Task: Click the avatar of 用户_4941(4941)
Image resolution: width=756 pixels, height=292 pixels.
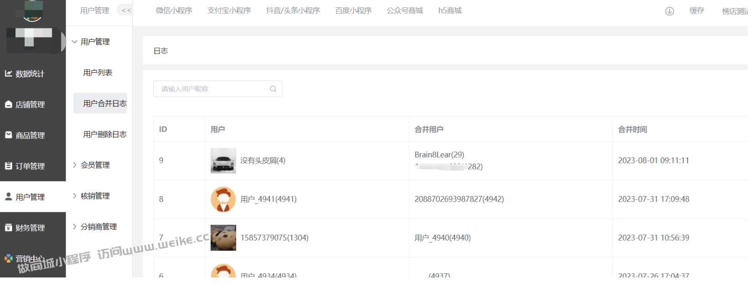Action: point(223,199)
